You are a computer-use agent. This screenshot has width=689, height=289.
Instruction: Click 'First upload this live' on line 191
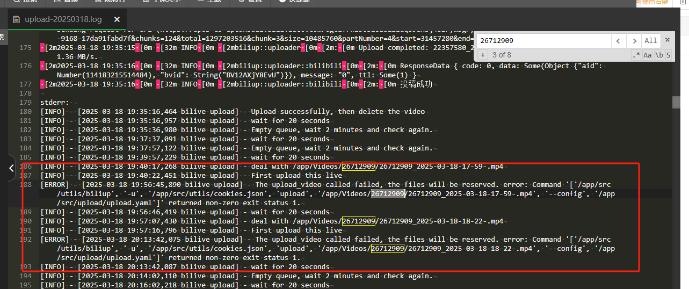296,230
